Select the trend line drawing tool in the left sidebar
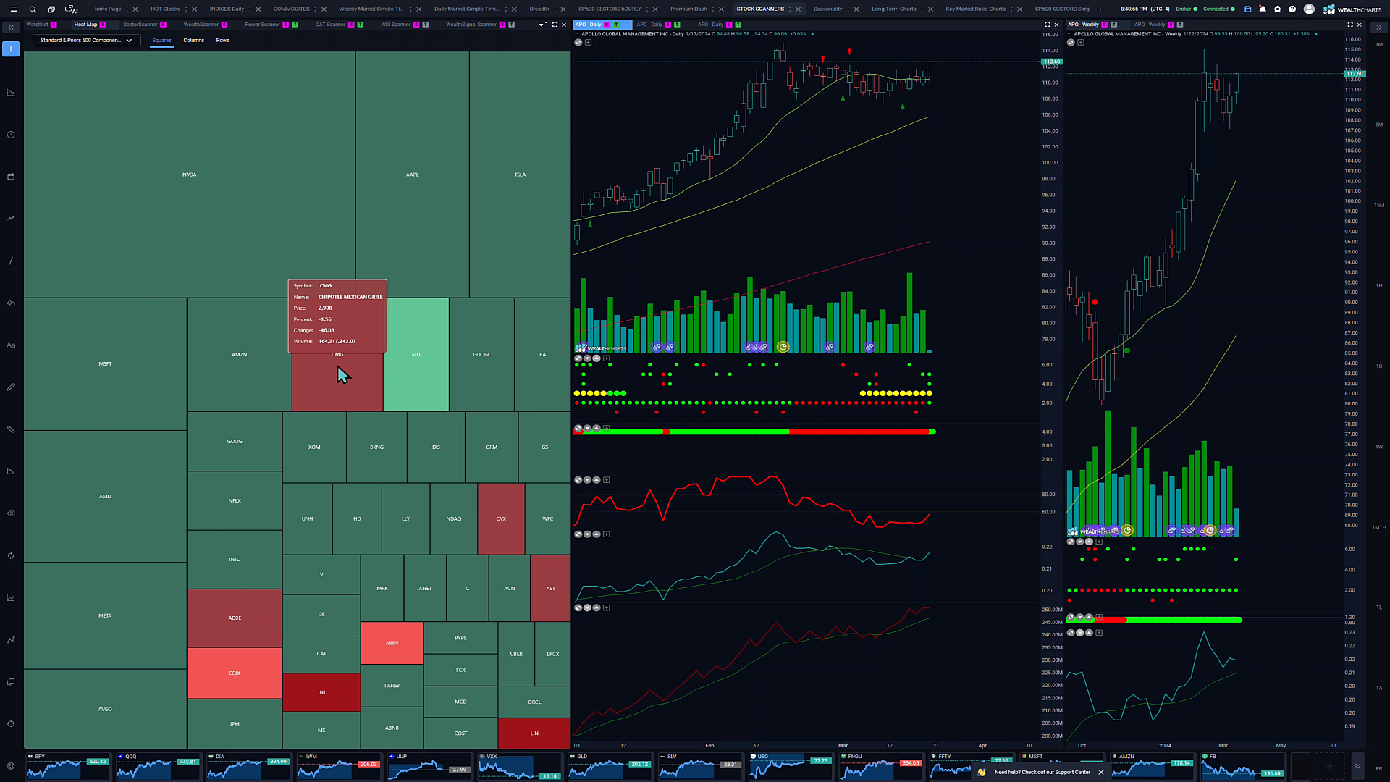This screenshot has height=782, width=1390. pos(11,261)
